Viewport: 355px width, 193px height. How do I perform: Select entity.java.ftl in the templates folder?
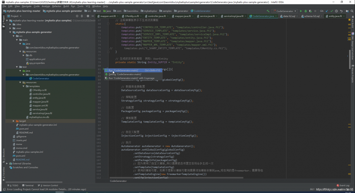(39, 98)
